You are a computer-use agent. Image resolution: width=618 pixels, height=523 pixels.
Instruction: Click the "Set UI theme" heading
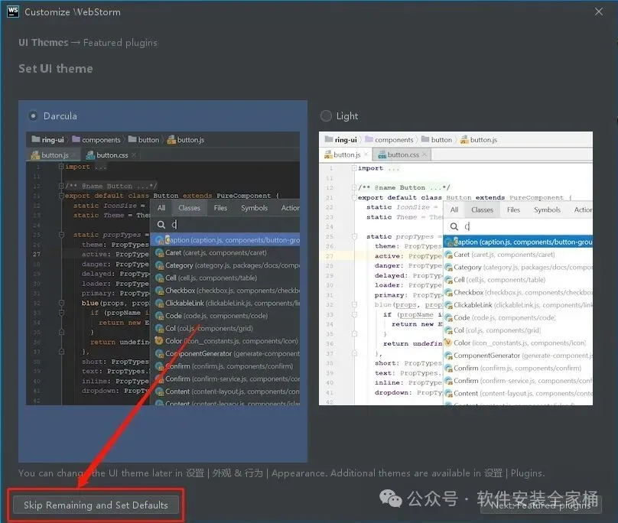point(56,69)
